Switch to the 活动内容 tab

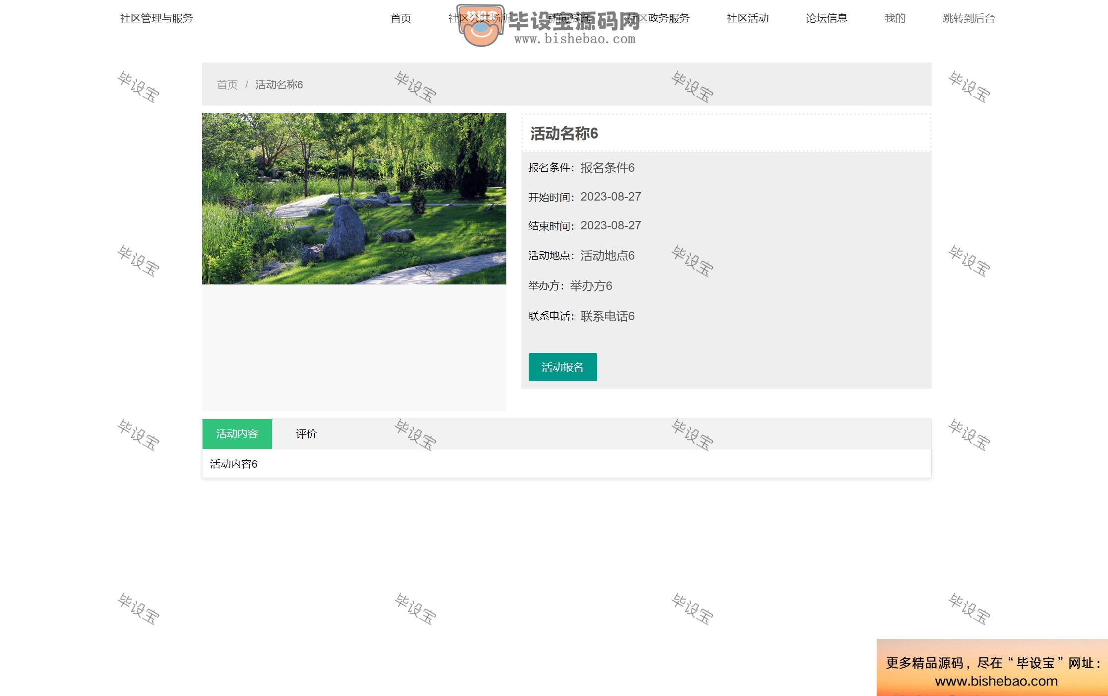point(237,434)
